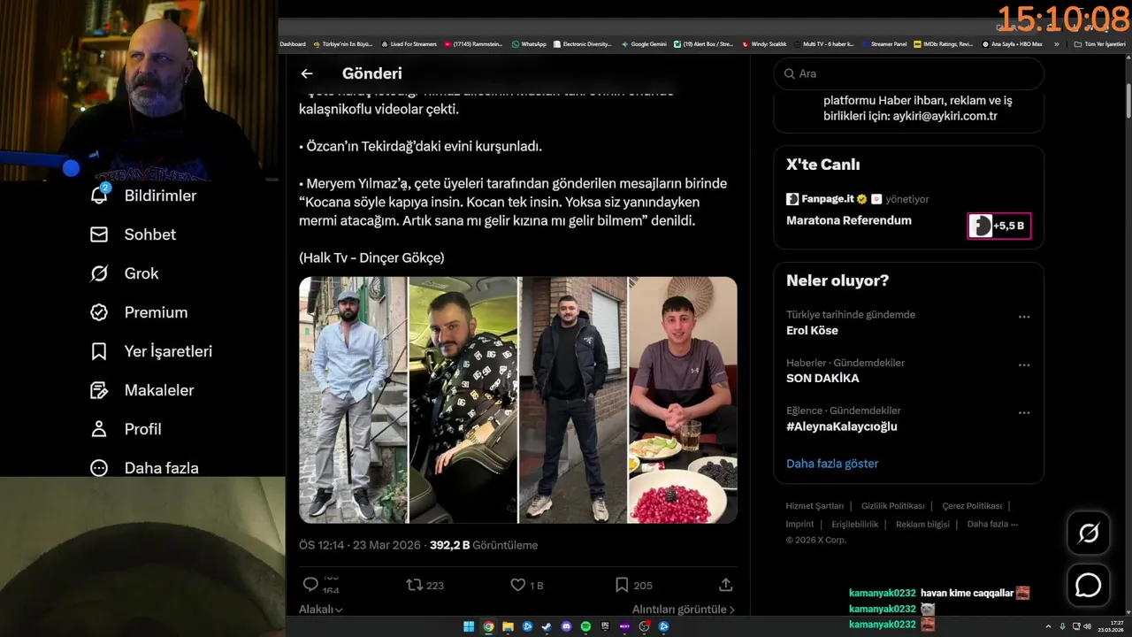Open third photo of man in black vest
1132x637 pixels.
(x=572, y=400)
